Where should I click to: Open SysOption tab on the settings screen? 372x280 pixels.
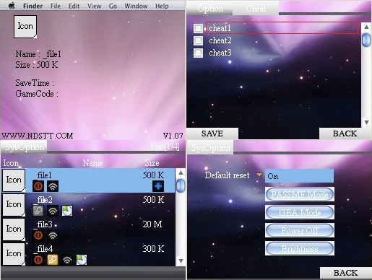click(211, 148)
